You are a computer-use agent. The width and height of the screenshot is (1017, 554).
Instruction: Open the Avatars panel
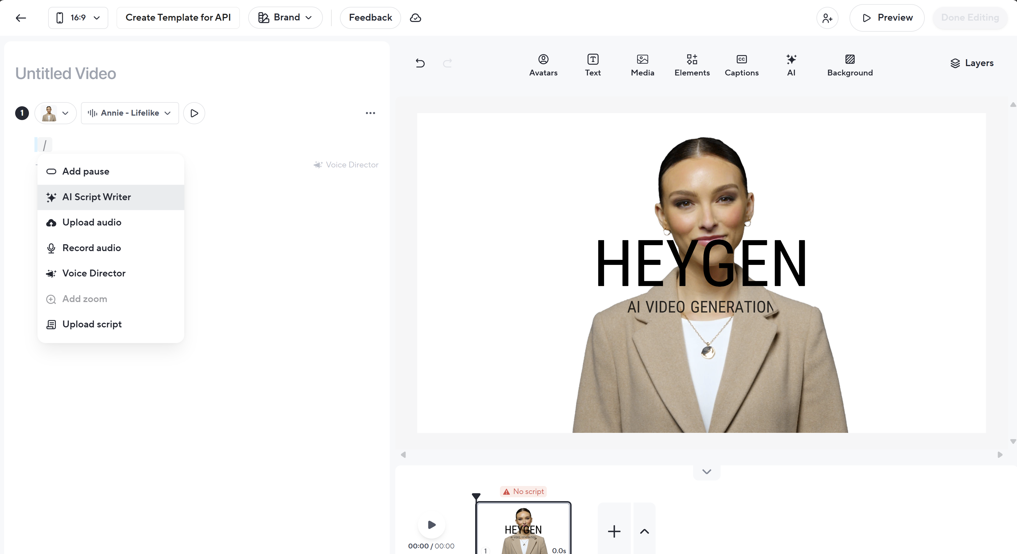pos(543,65)
